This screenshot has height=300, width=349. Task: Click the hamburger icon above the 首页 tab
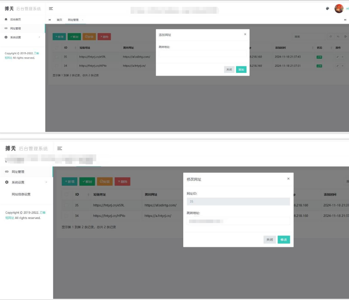click(51, 9)
